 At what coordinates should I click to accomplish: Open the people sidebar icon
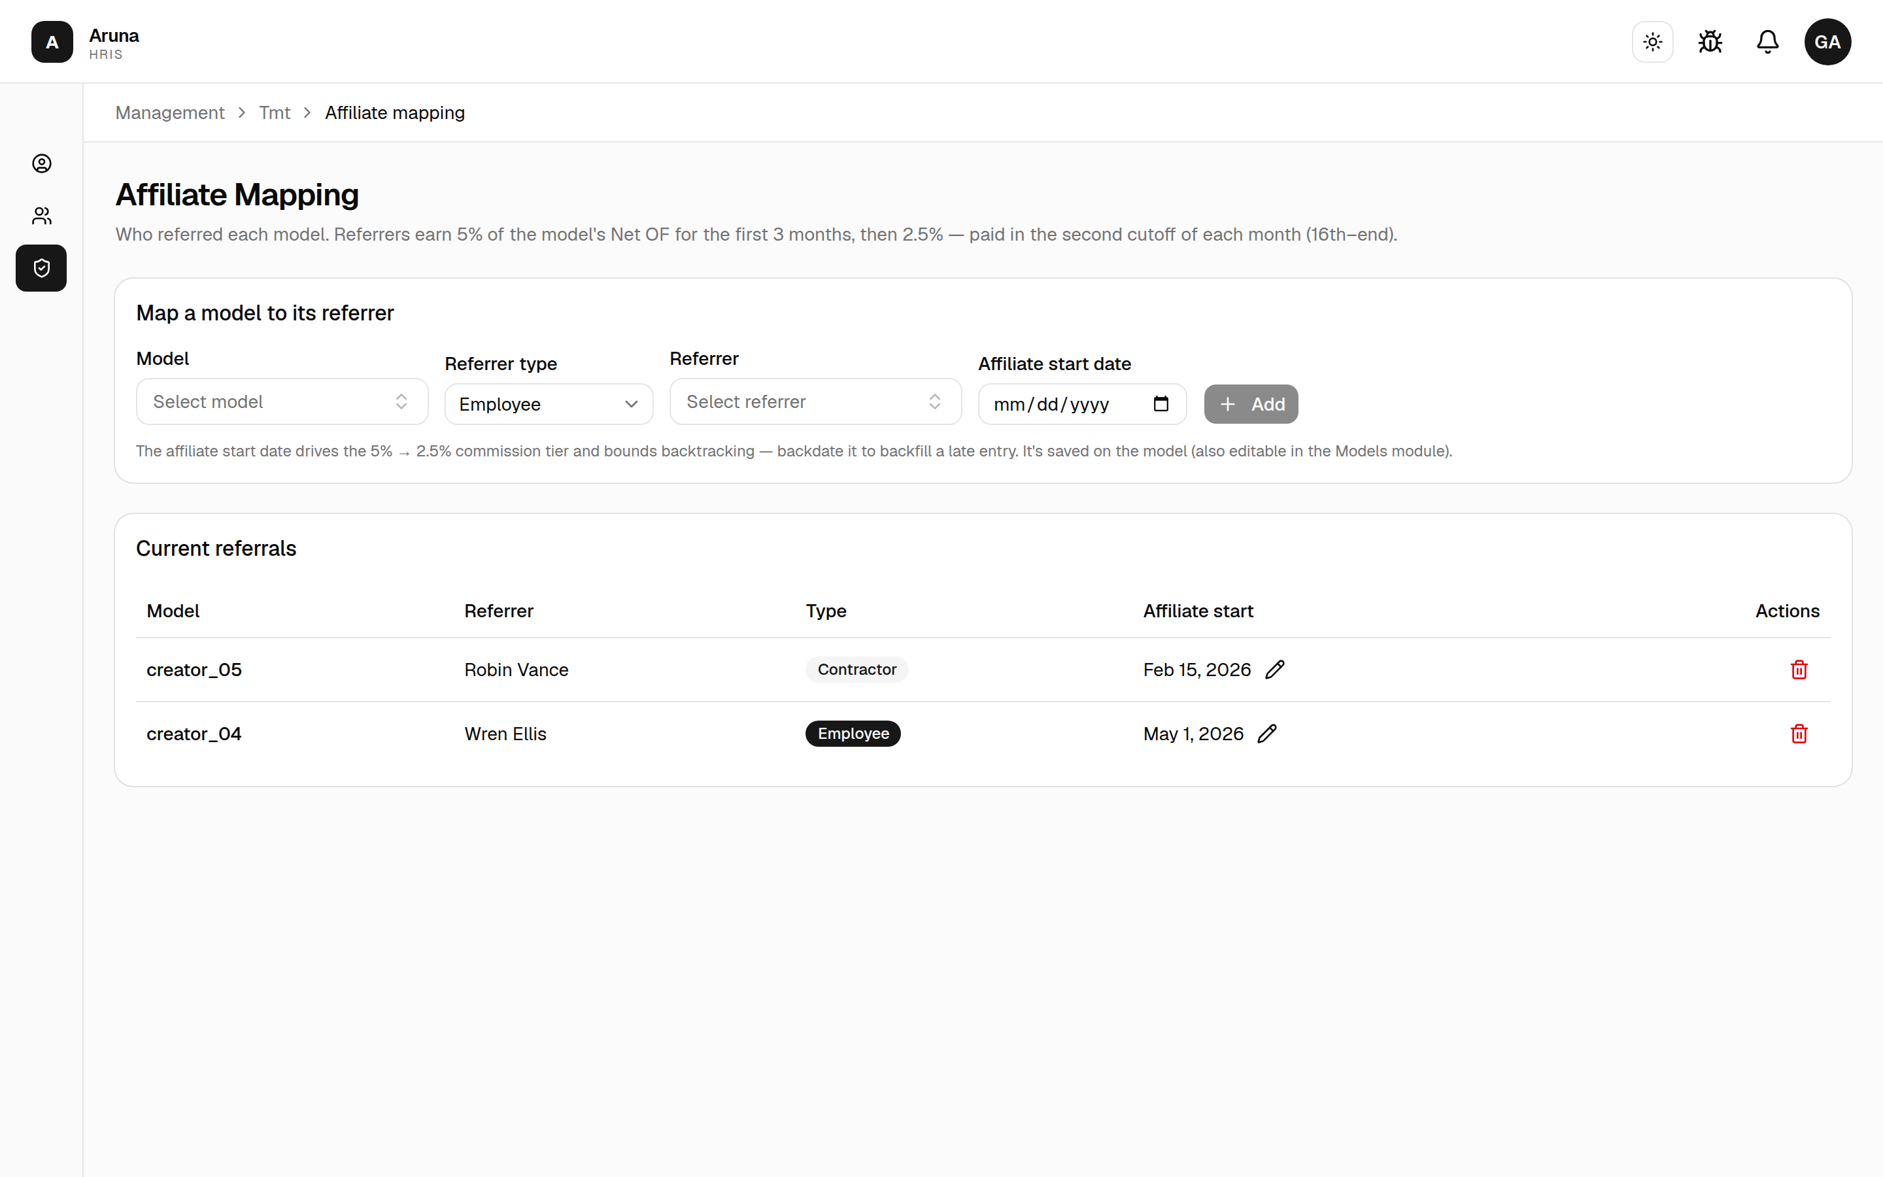(42, 216)
